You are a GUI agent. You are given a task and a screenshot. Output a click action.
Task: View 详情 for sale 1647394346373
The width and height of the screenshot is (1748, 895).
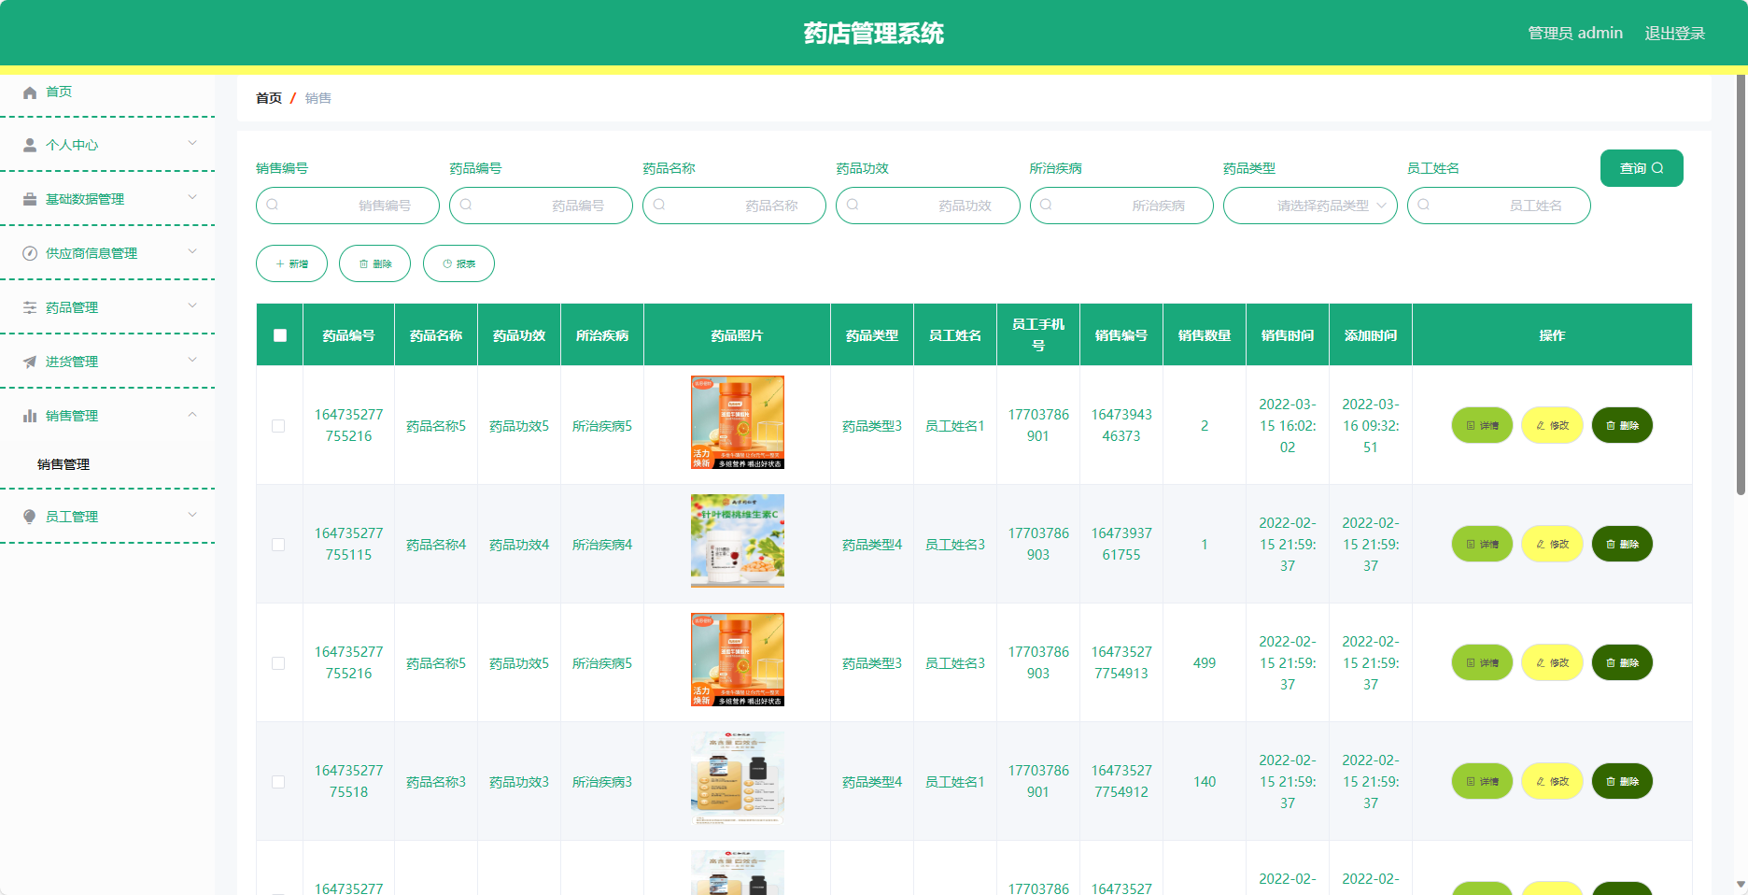click(1482, 425)
